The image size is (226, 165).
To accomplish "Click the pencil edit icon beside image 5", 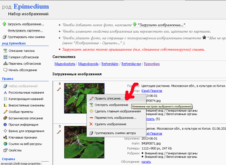I will [59, 132].
